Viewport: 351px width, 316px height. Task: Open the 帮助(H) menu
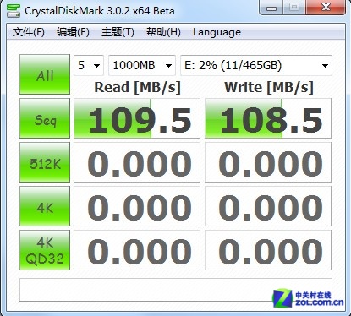[x=163, y=32]
